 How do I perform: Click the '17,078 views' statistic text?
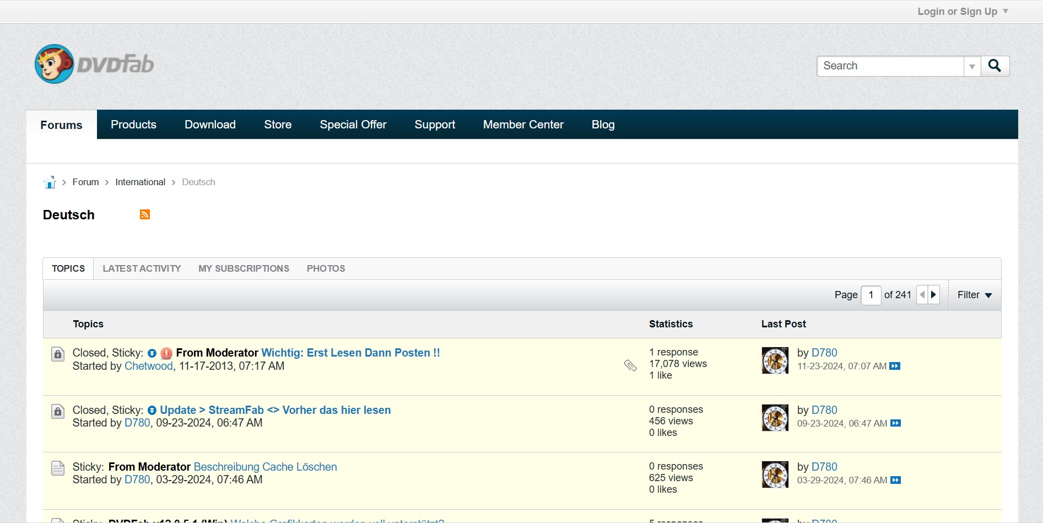click(678, 364)
